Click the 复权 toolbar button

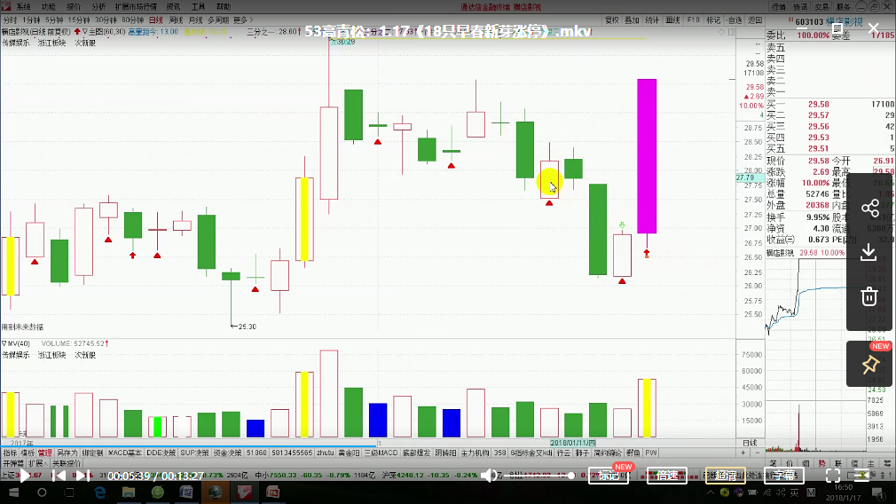(x=611, y=20)
